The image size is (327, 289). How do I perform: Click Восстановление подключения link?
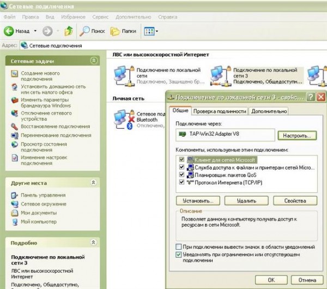(x=55, y=127)
